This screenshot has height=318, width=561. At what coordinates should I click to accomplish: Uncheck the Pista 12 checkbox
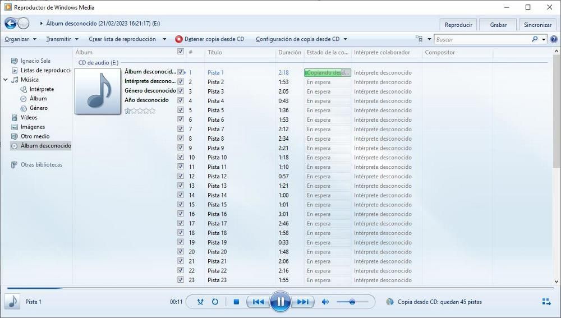[181, 176]
